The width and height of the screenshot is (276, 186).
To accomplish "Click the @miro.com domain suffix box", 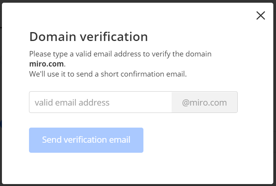I will click(204, 102).
